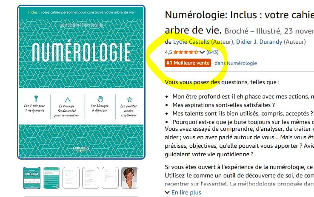This screenshot has height=197, width=314.
Task: Expand description with En lire plus
Action: (x=186, y=192)
